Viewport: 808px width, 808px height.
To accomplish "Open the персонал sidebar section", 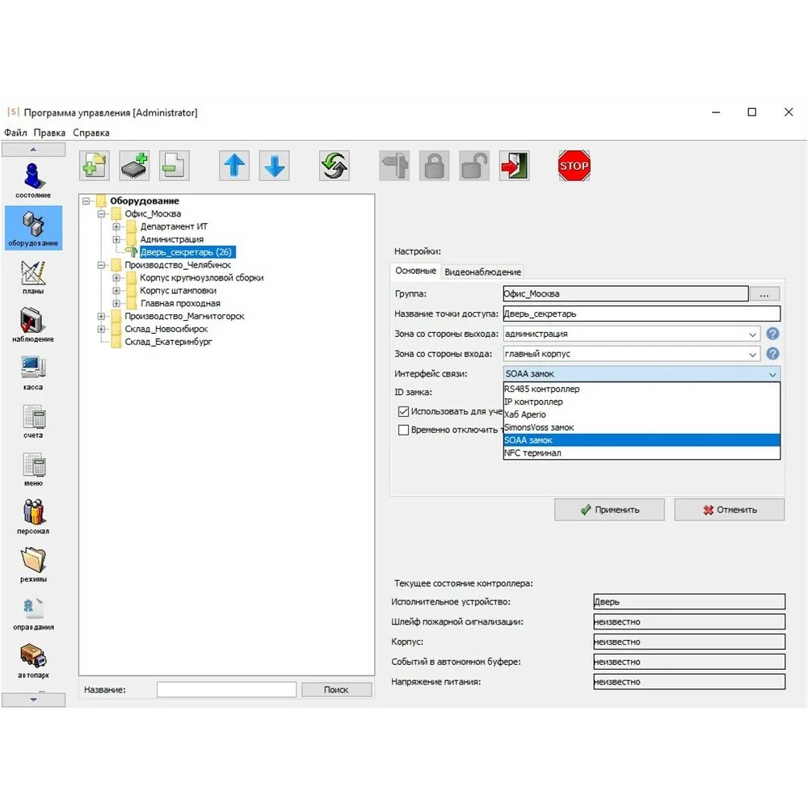I will [x=33, y=516].
